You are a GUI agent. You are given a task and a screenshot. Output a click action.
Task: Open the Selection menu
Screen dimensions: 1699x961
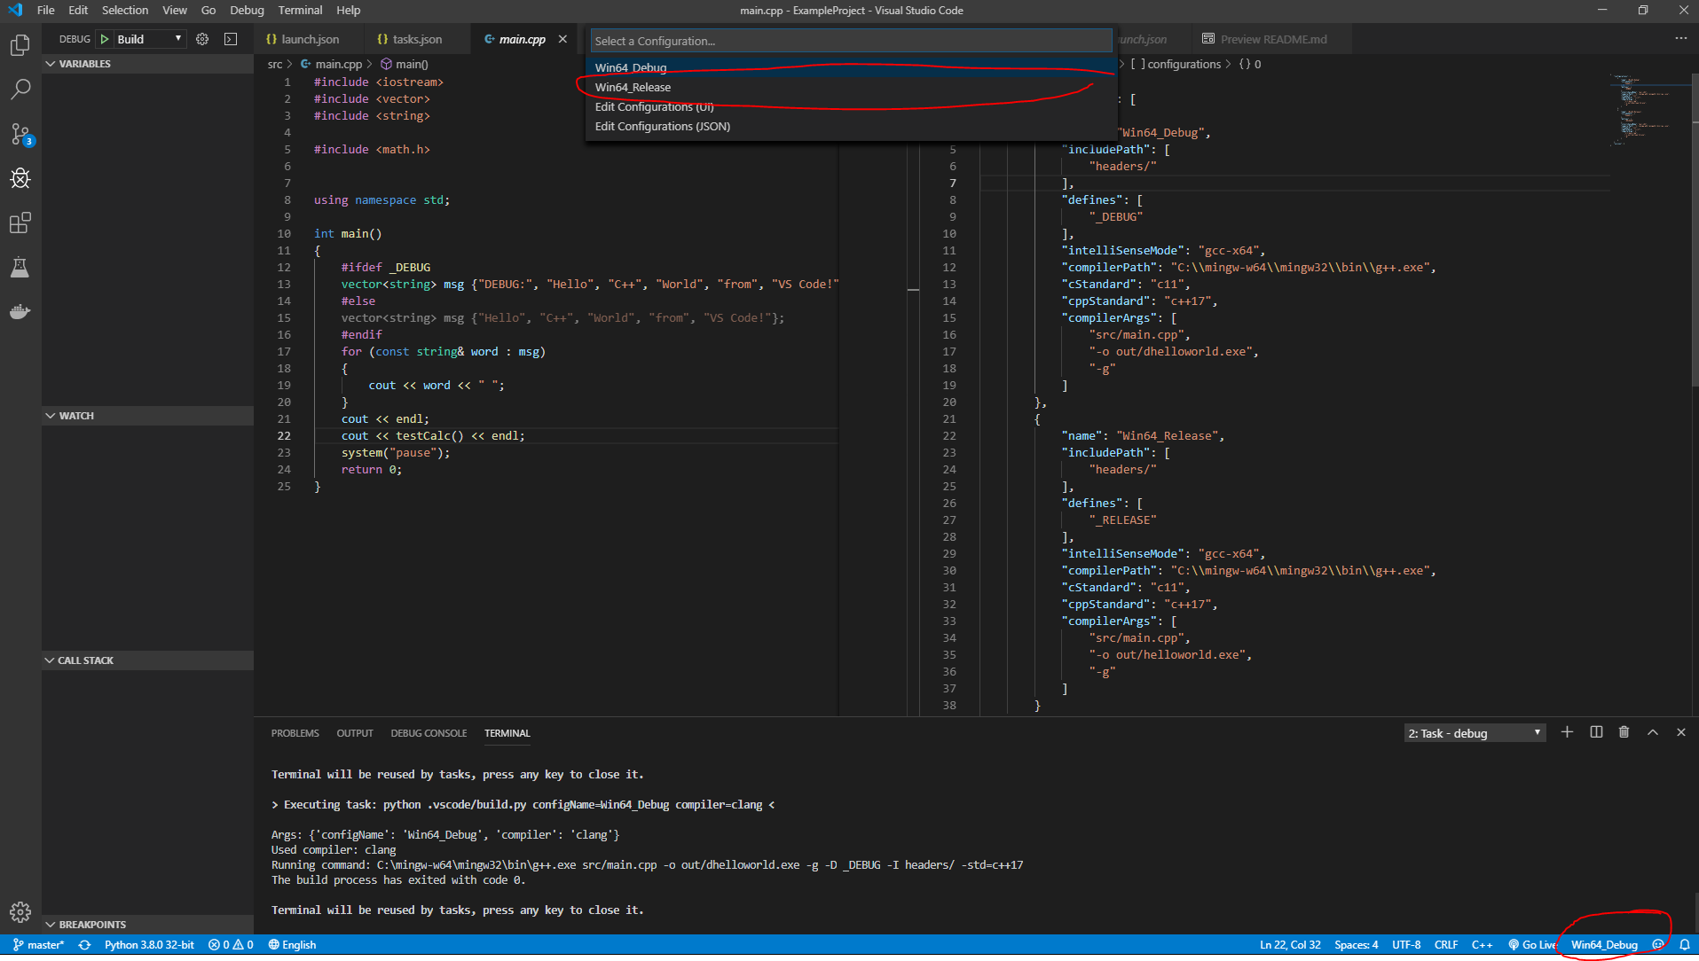[x=125, y=11]
